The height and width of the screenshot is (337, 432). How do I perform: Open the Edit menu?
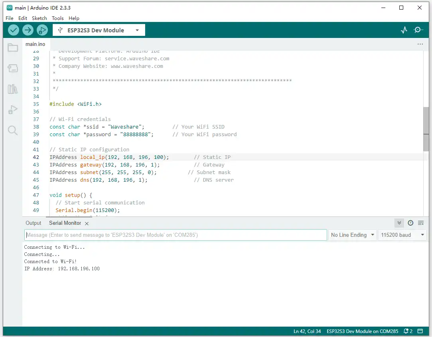[x=23, y=18]
